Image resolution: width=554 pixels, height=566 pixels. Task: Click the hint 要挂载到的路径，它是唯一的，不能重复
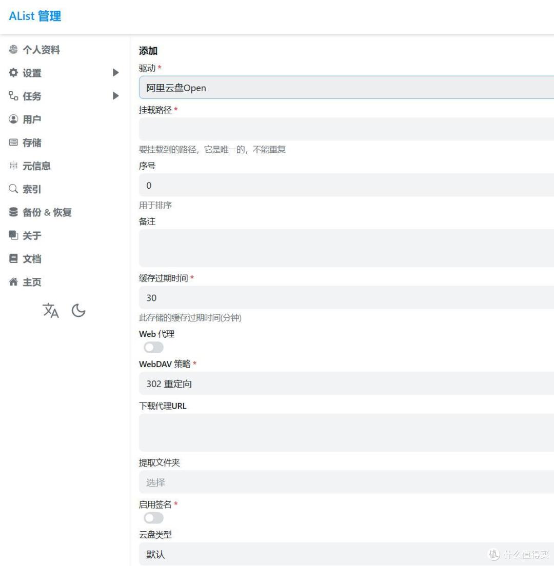212,149
